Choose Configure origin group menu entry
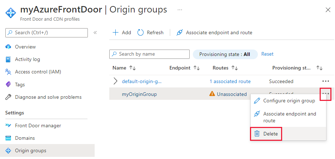Viewport: 335px width, 159px height. coord(289,101)
